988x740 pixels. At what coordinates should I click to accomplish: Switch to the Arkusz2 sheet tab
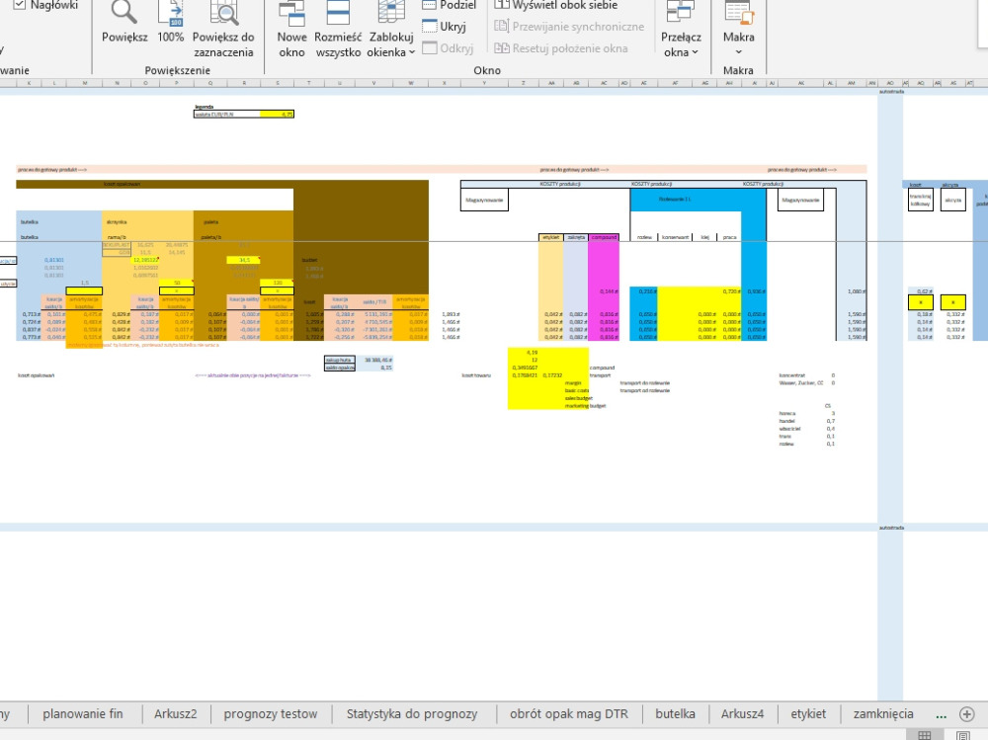click(x=175, y=713)
